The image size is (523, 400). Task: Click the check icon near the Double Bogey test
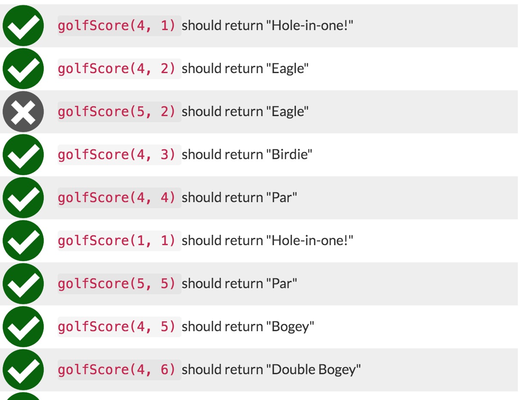pyautogui.click(x=23, y=369)
